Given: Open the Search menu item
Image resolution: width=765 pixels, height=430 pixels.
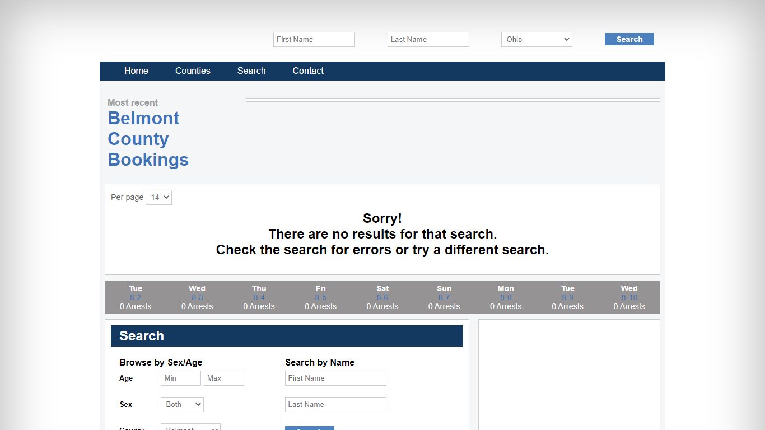Looking at the screenshot, I should click(x=251, y=71).
